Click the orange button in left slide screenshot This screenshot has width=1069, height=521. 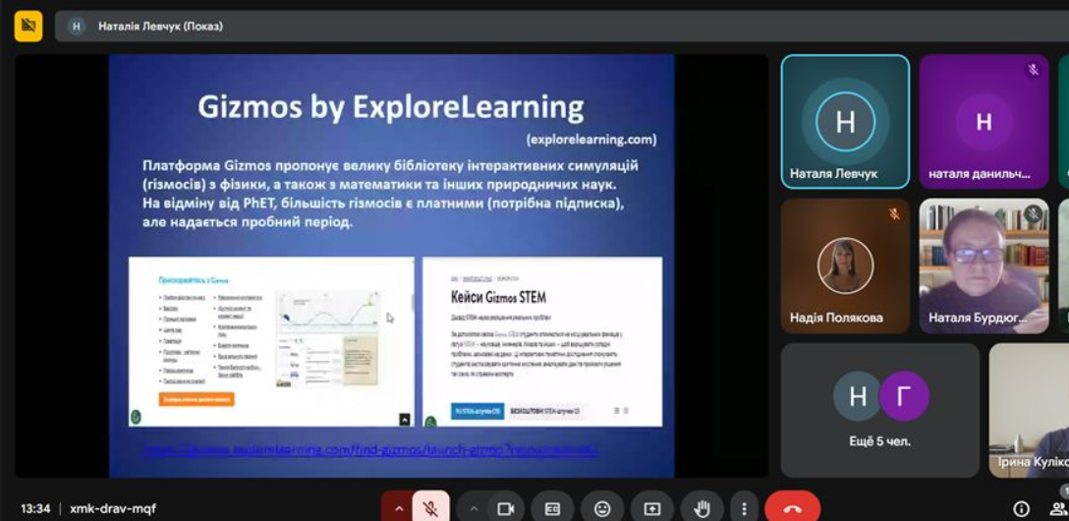pyautogui.click(x=197, y=399)
